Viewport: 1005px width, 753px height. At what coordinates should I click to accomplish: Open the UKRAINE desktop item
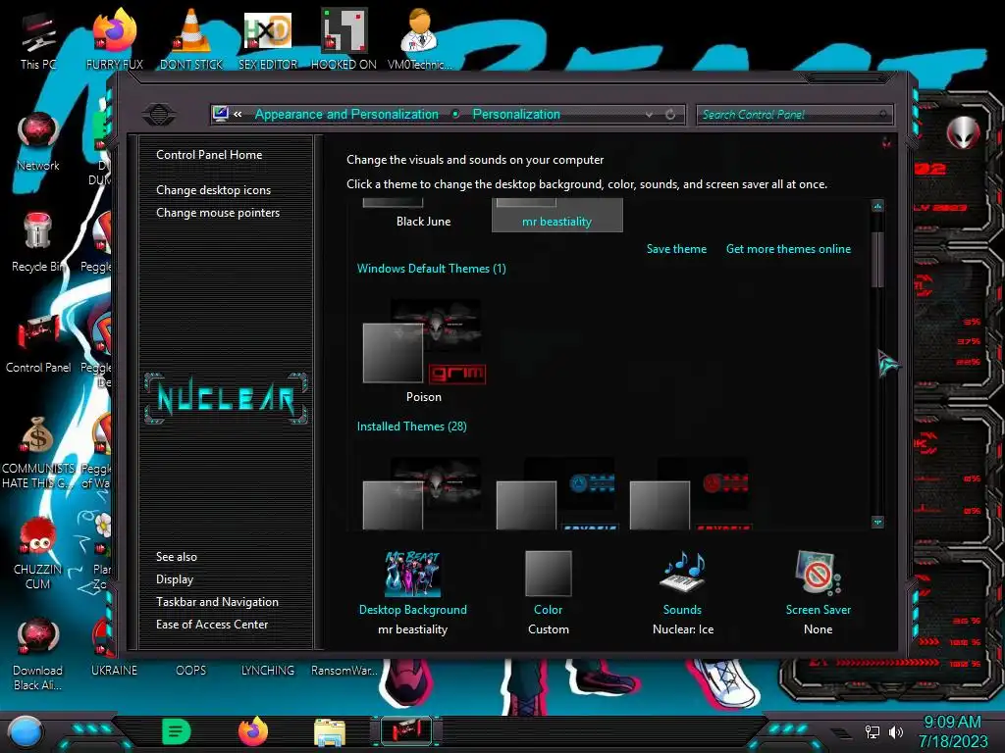point(114,670)
